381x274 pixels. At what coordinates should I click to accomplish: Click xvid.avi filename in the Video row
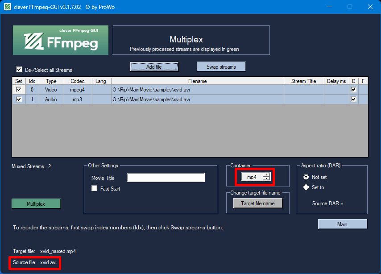click(x=198, y=89)
